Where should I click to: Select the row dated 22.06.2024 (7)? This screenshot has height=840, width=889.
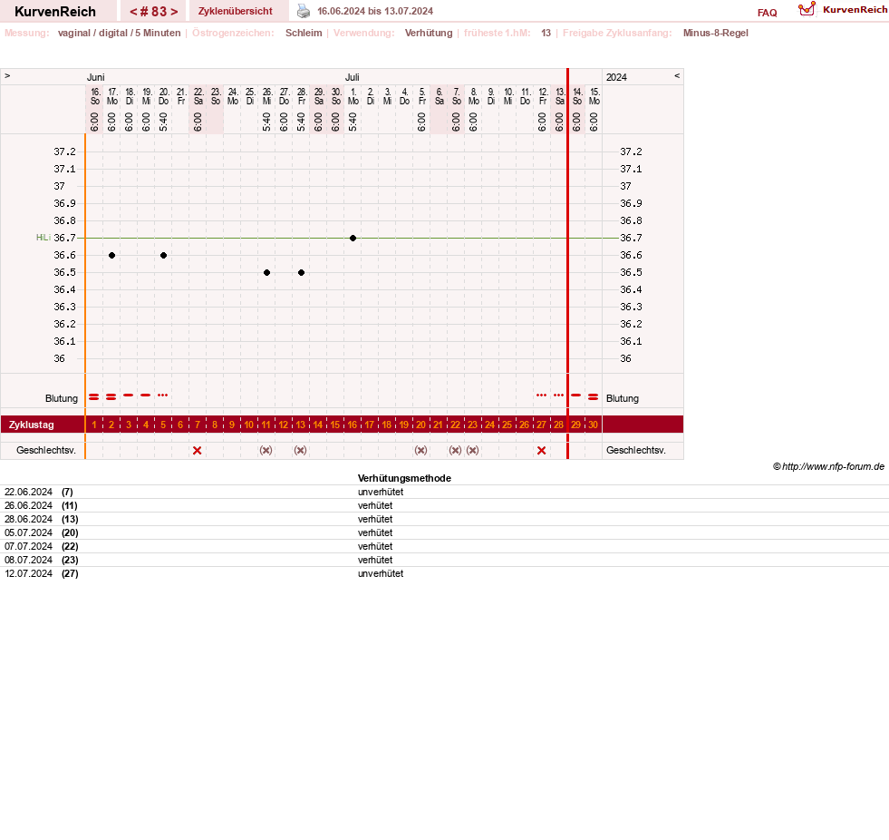click(444, 492)
